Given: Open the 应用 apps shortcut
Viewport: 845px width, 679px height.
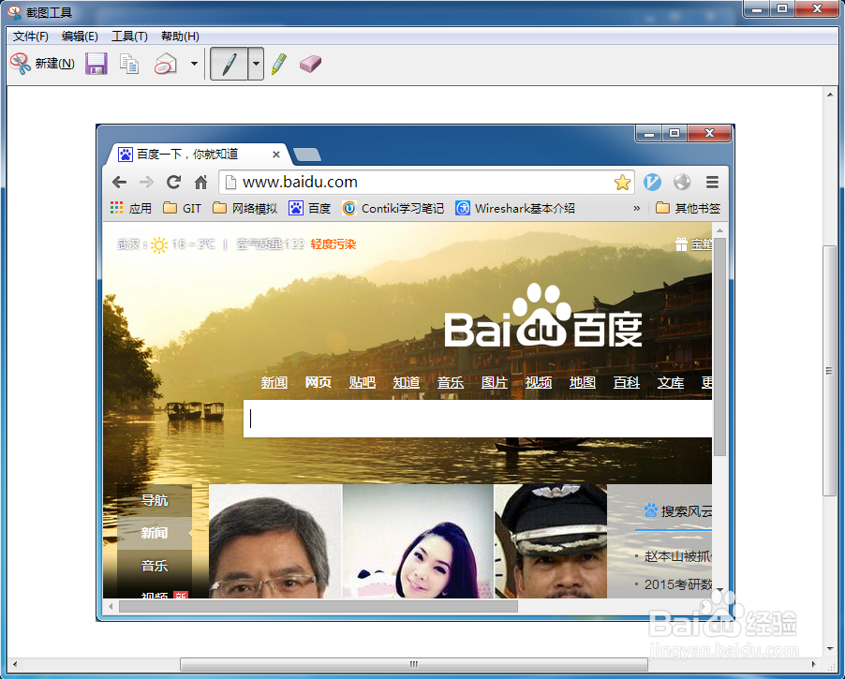Looking at the screenshot, I should 131,208.
